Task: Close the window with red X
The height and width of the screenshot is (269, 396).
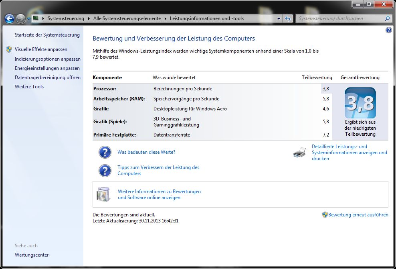Action: tap(384, 4)
